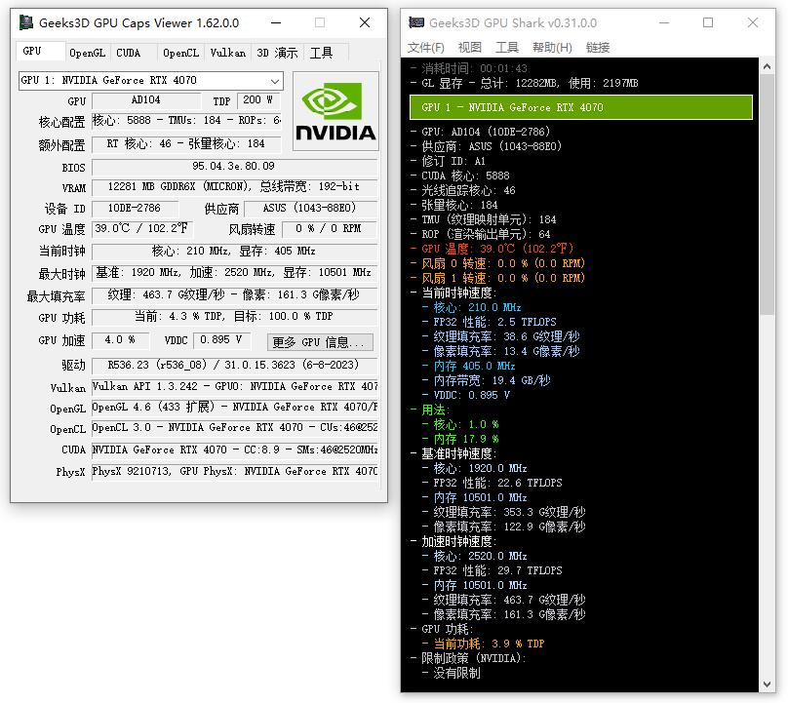
Task: Open the 文件(F) menu in GPU Shark
Action: 425,47
